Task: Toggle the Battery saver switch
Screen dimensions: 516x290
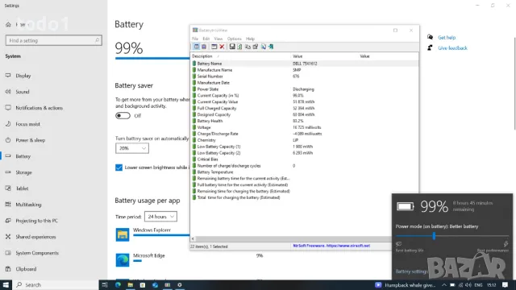Action: coord(123,116)
